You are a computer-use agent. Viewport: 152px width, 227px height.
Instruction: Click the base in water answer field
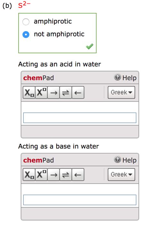(x=80, y=200)
